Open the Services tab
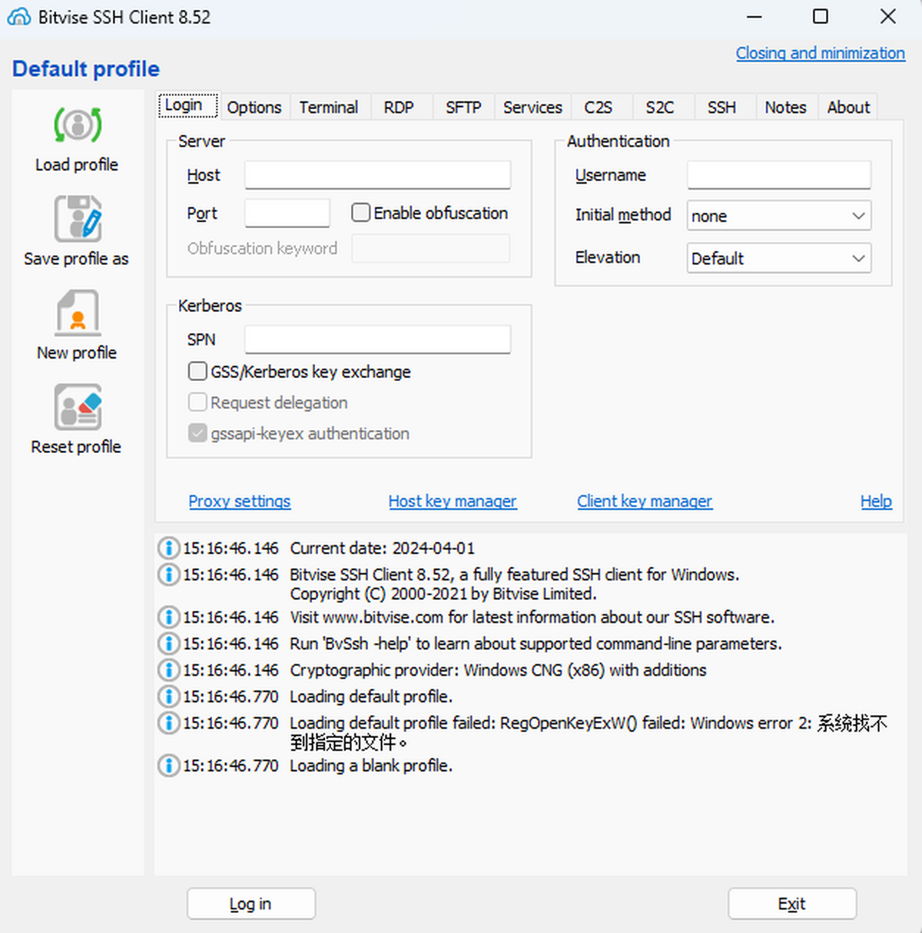The width and height of the screenshot is (922, 933). (532, 108)
